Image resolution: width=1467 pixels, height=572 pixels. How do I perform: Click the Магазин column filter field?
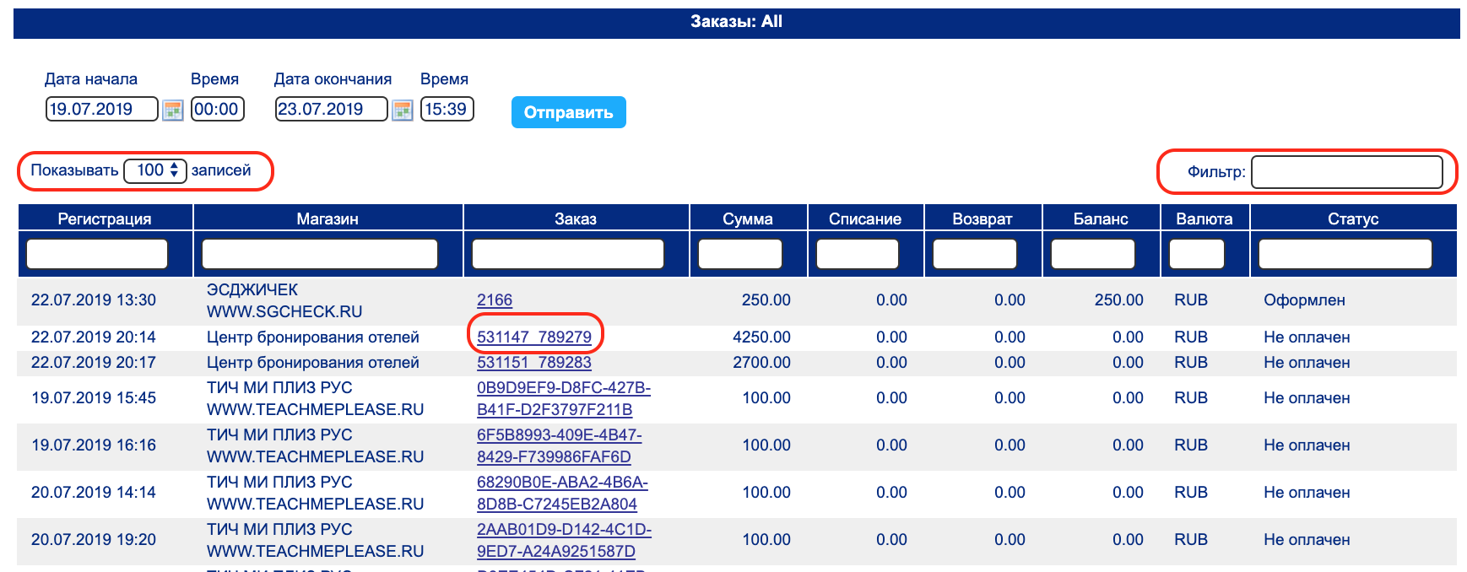point(320,254)
